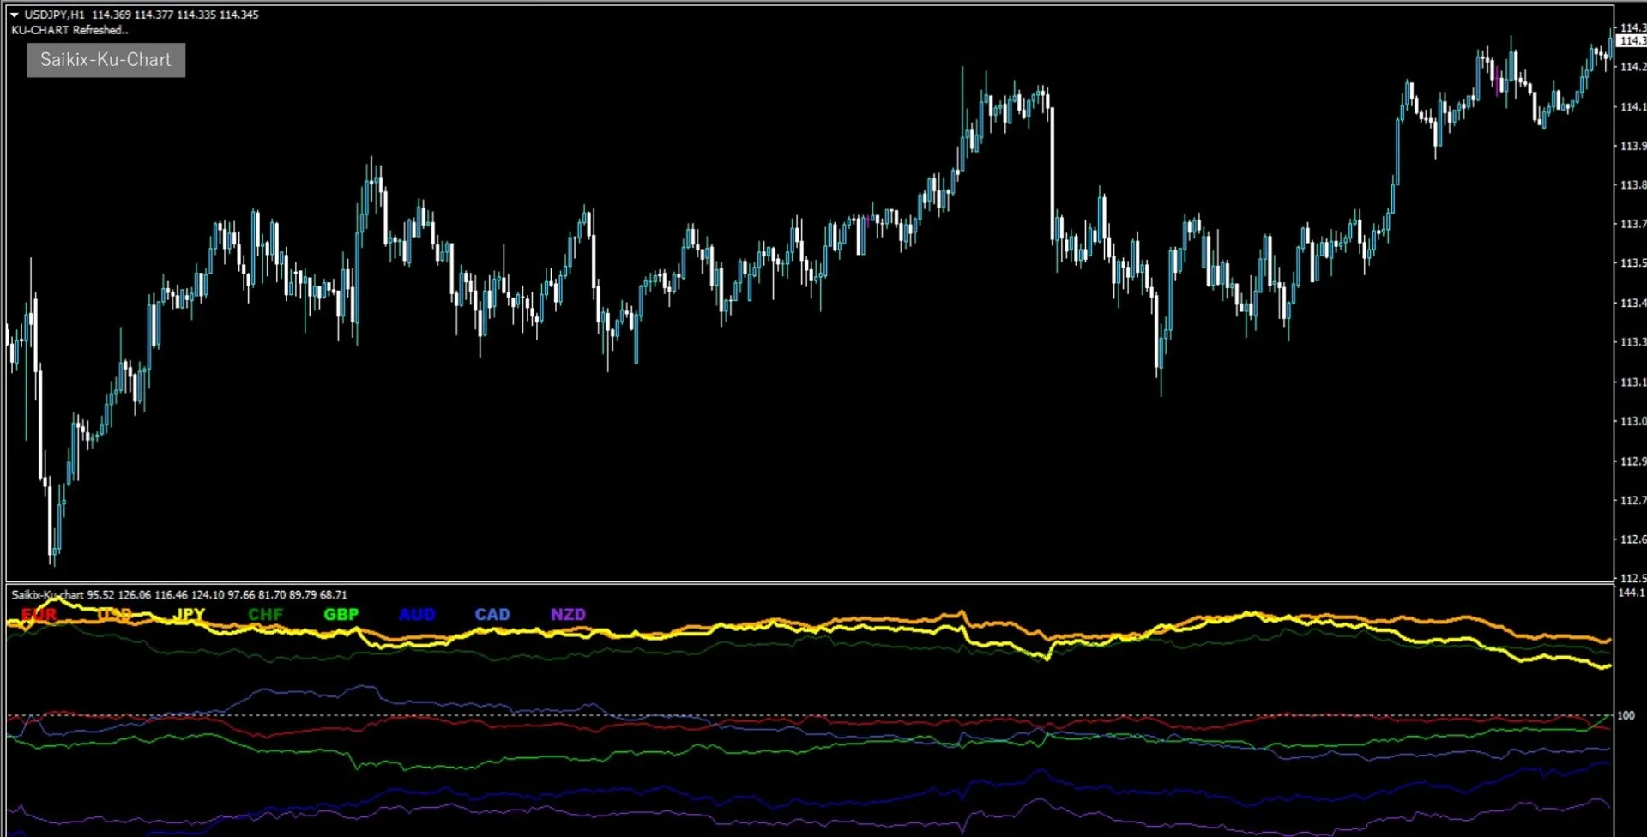Click the chart menu triangle beside USDJPY,H1
Viewport: 1647px width, 837px height.
[x=15, y=15]
